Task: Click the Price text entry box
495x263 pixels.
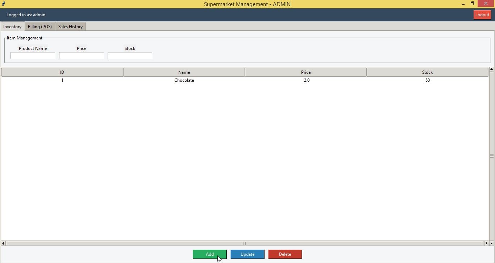Action: [x=82, y=56]
